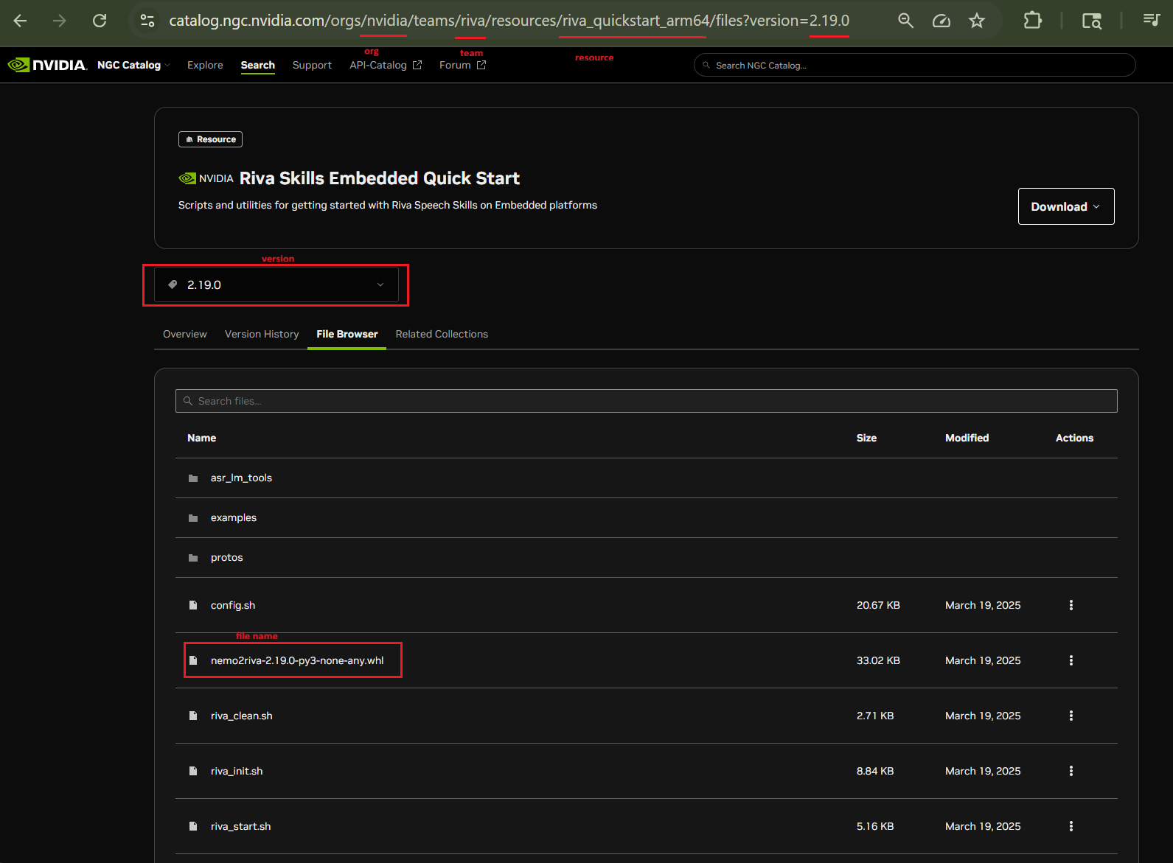Image resolution: width=1173 pixels, height=863 pixels.
Task: Click the Resource badge label
Action: click(x=210, y=139)
